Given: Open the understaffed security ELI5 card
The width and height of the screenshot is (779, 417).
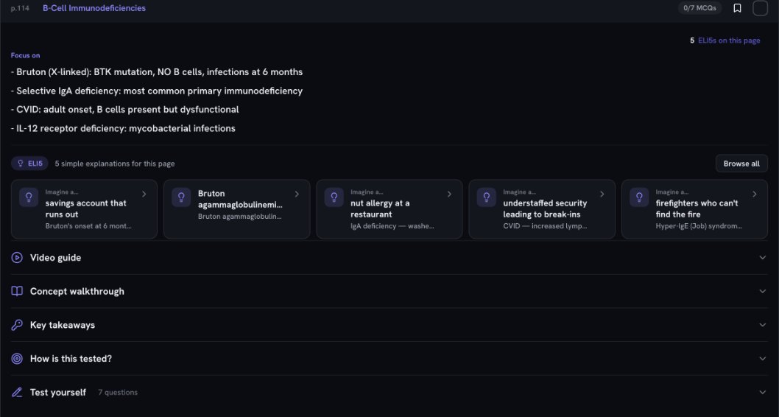Looking at the screenshot, I should point(541,209).
